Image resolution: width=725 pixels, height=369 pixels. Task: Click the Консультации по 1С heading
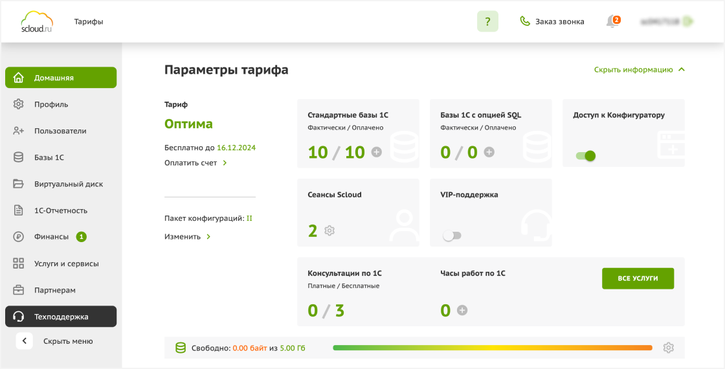coord(344,273)
